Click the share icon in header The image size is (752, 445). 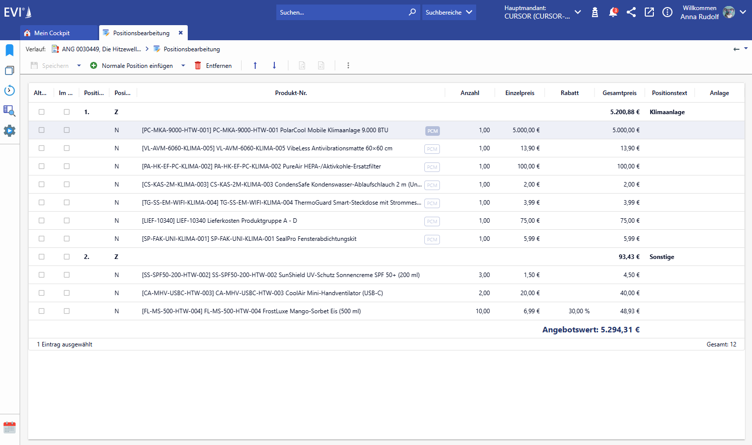[631, 12]
